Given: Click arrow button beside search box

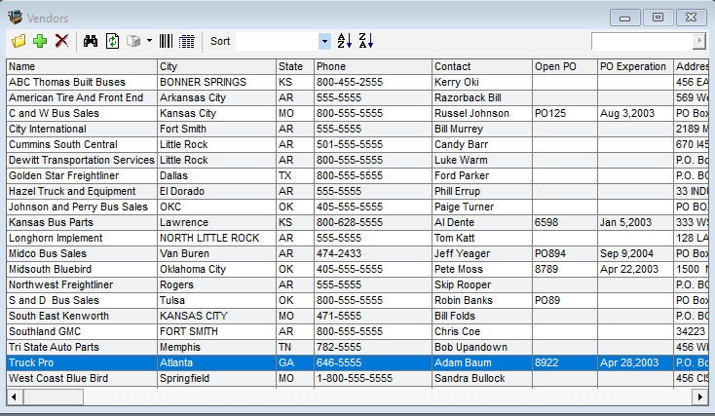Looking at the screenshot, I should click(x=699, y=41).
